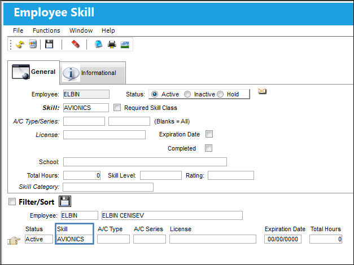Click the Employee field in General tab
This screenshot has width=354, height=265.
[x=86, y=94]
